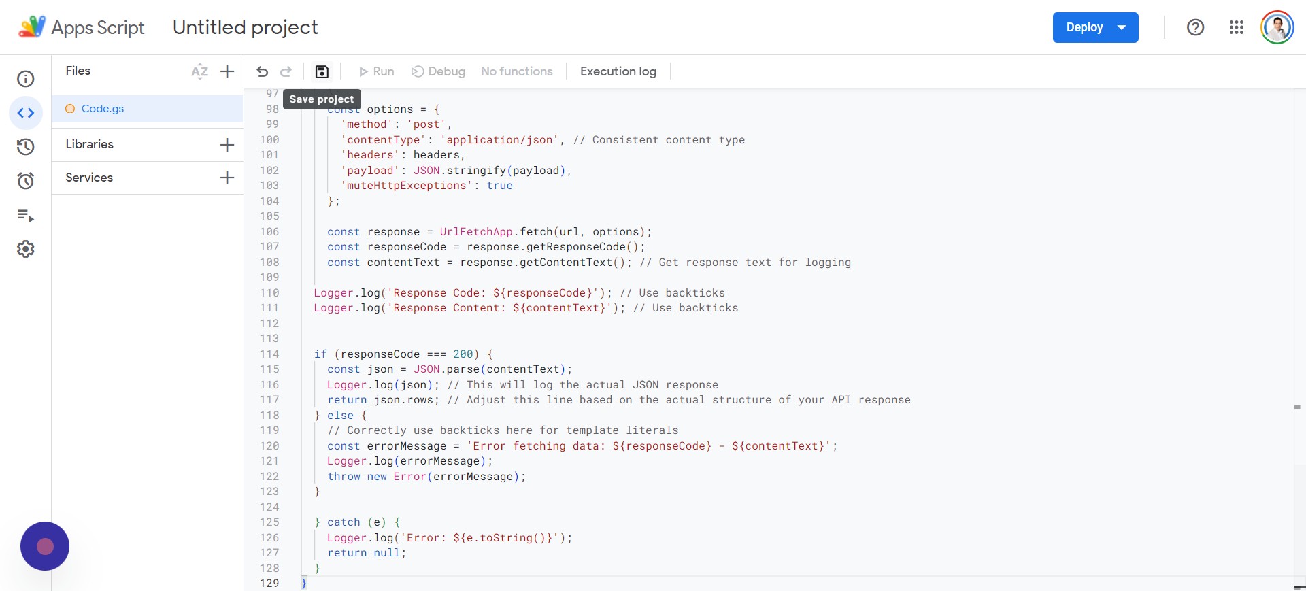Click the Apps Script logo

pos(81,27)
